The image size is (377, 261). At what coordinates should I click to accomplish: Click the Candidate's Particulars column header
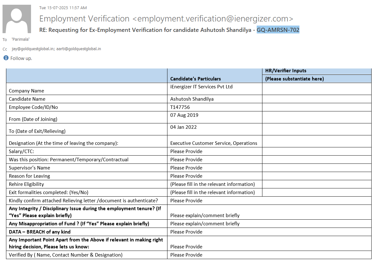(195, 79)
